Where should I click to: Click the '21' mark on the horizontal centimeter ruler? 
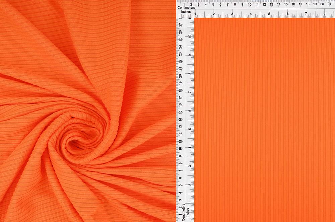click(x=329, y=4)
